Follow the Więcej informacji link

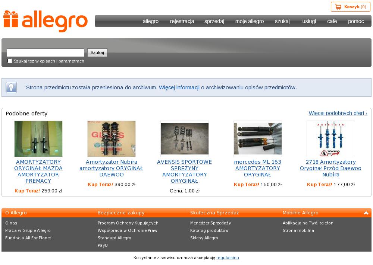click(179, 87)
